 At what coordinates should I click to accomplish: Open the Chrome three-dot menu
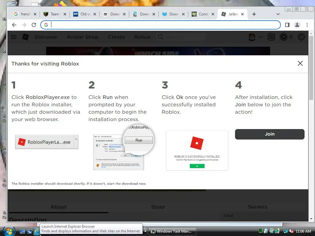tap(307, 25)
